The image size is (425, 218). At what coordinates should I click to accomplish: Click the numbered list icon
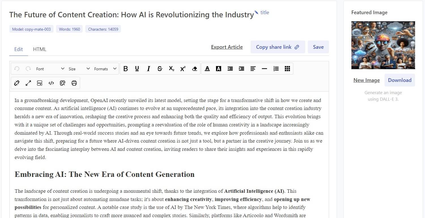coord(276,69)
